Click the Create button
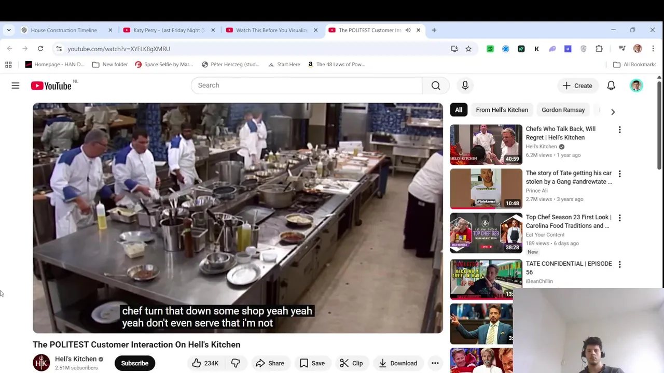The width and height of the screenshot is (664, 373). pyautogui.click(x=577, y=85)
